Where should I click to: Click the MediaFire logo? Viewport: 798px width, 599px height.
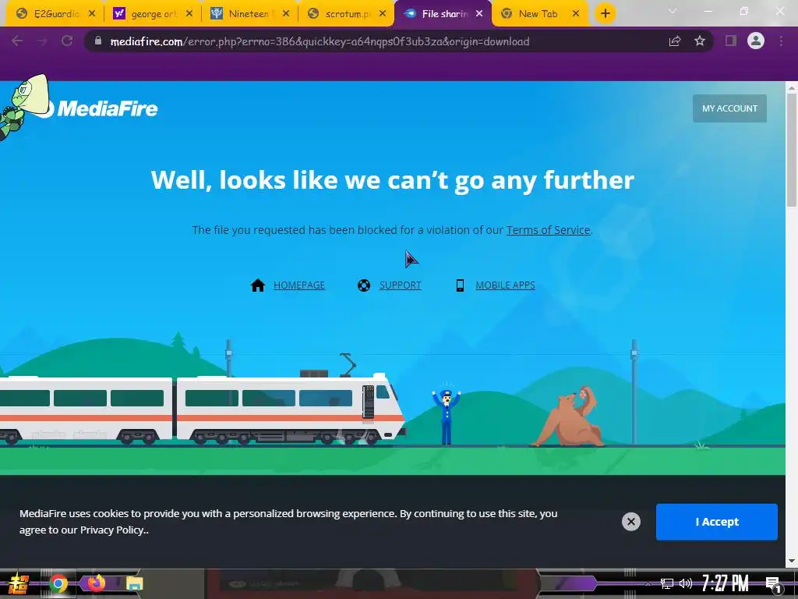97,108
